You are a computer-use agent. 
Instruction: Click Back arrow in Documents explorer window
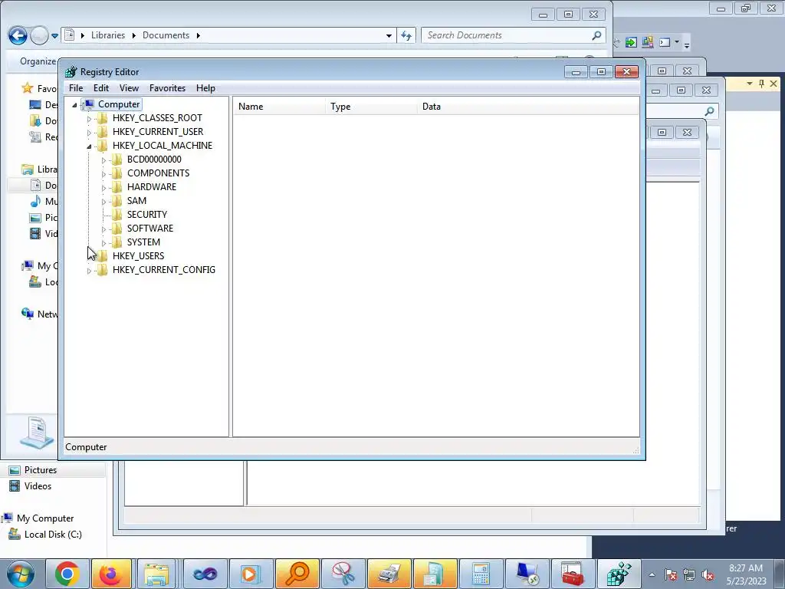pos(18,35)
